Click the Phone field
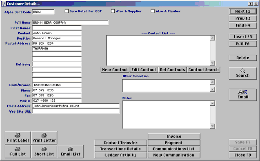260x161 pixels. pyautogui.click(x=57, y=90)
